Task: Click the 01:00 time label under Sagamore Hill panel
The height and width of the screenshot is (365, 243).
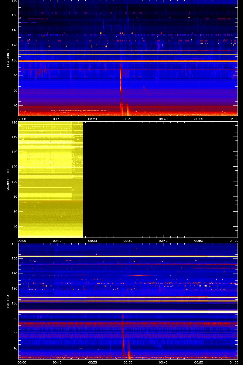Action: click(234, 241)
